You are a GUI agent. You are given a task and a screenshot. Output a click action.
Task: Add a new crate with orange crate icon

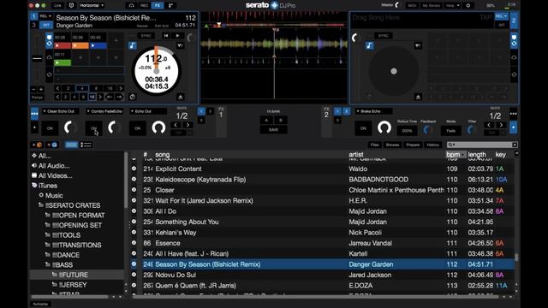(x=38, y=145)
